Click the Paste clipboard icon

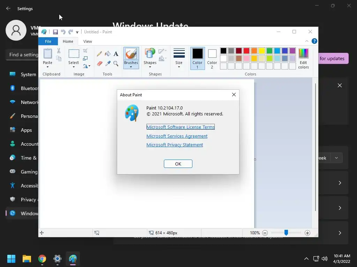(47, 54)
